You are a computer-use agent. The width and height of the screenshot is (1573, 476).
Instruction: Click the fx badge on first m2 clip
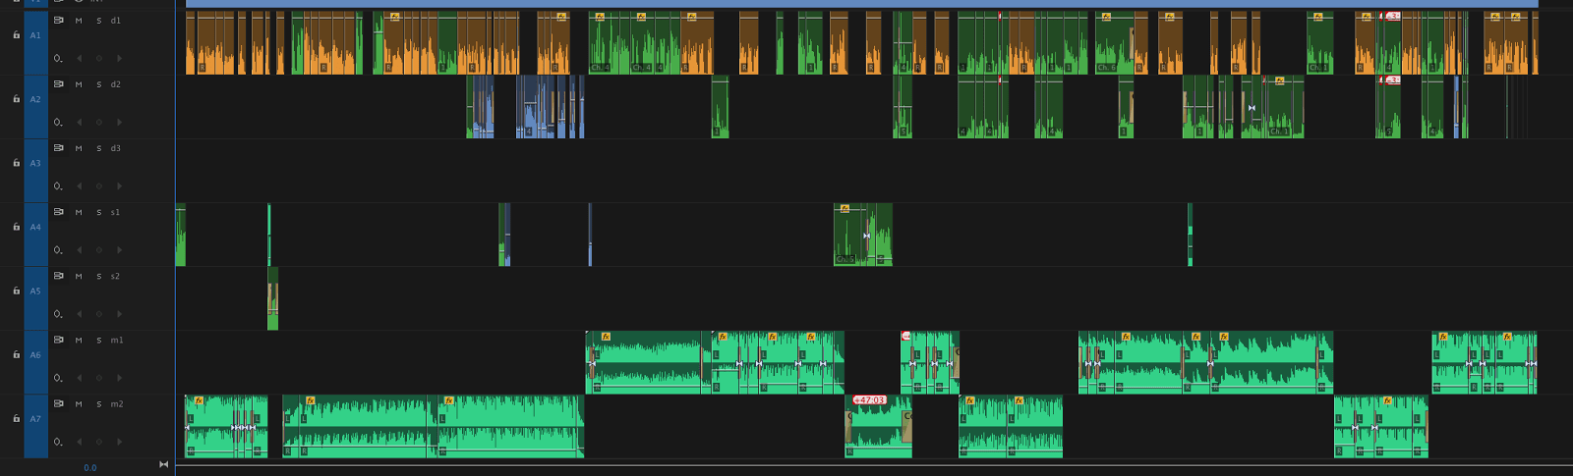[199, 400]
